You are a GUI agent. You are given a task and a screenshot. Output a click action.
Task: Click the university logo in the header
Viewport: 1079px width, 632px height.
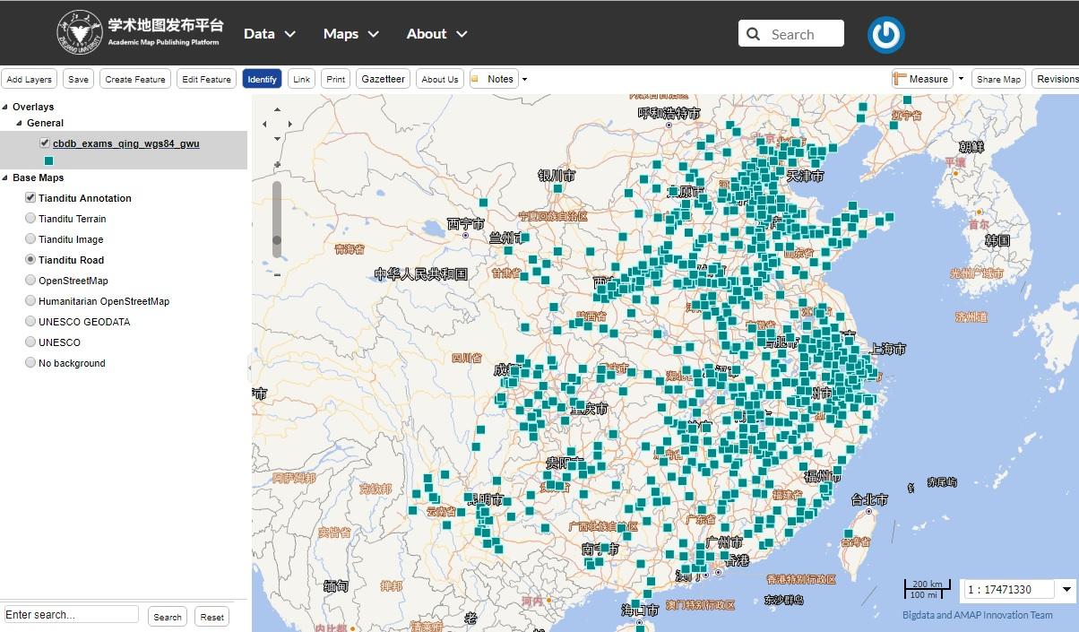[79, 33]
